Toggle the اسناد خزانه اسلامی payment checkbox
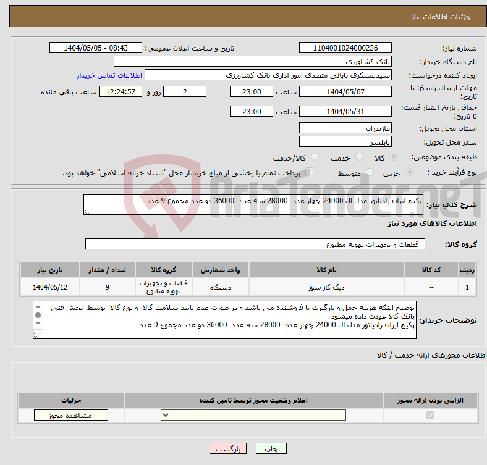Image resolution: width=487 pixels, height=465 pixels. point(310,172)
